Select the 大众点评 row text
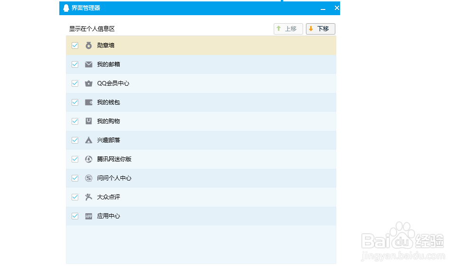Viewport: 471px width, 272px height. point(109,197)
